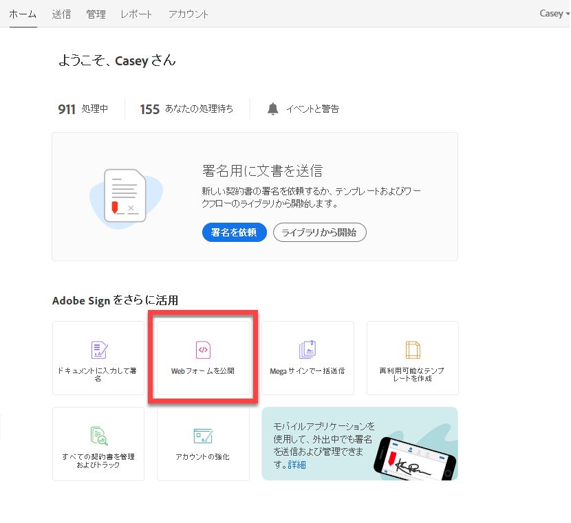This screenshot has width=571, height=523.
Task: Open the アカウント tab
Action: 188,14
